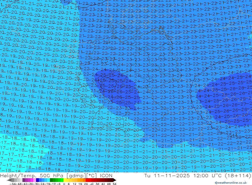Pick the bright yellow legend swatch at 0
The height and width of the screenshot is (185, 252).
click(x=65, y=180)
